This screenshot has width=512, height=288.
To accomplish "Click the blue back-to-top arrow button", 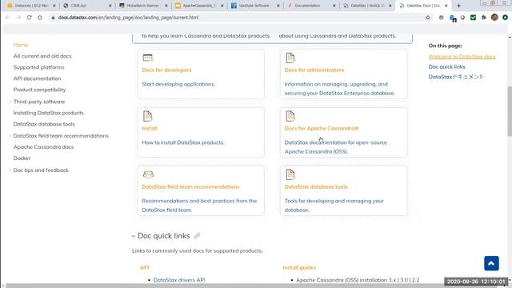I will tap(491, 263).
